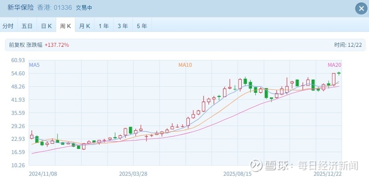Show the 1年 range chart
Viewport: 369px width, 177px height.
click(x=104, y=26)
